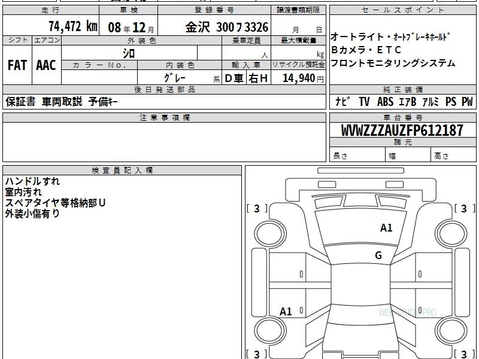Click interior color グレー
Image resolution: width=479 pixels, height=359 pixels.
click(x=175, y=78)
